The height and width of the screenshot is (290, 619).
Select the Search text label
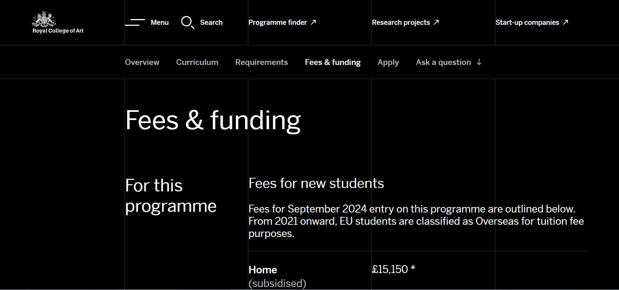[211, 22]
